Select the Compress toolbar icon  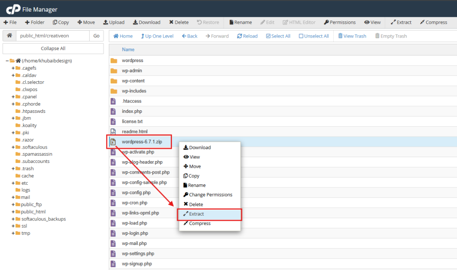coord(434,22)
